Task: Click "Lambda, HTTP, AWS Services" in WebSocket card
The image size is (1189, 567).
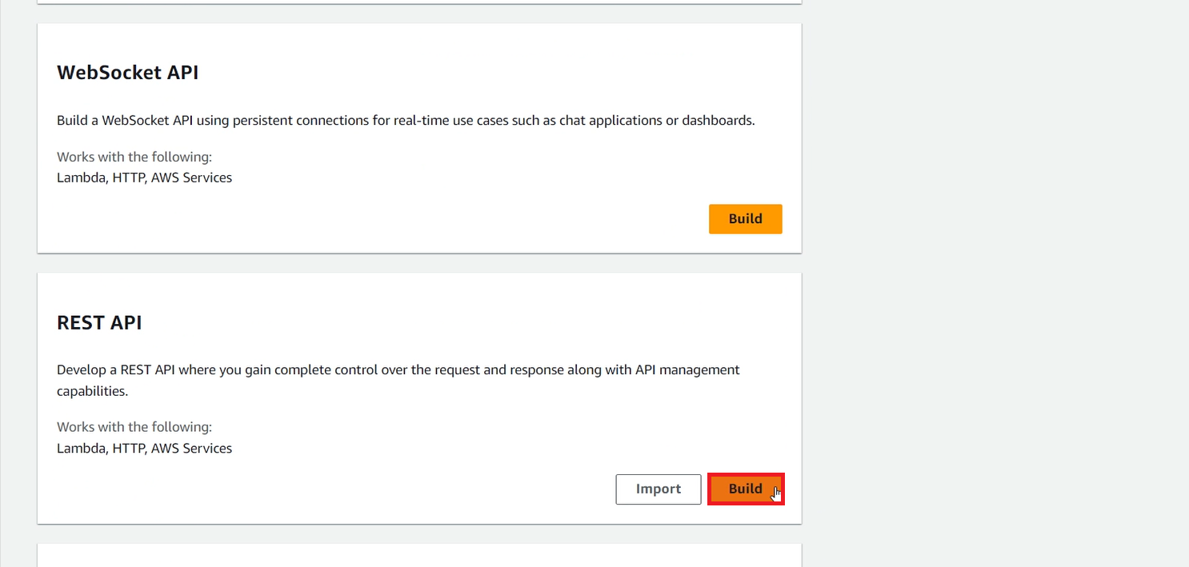Action: pyautogui.click(x=144, y=178)
